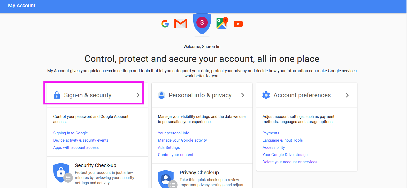This screenshot has width=407, height=188.
Task: Click the Account preferences gear icon
Action: (266, 95)
